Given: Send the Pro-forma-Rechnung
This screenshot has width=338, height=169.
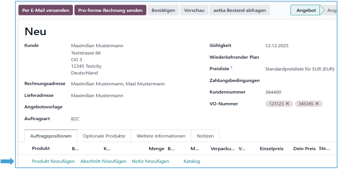Looking at the screenshot, I should (x=110, y=10).
